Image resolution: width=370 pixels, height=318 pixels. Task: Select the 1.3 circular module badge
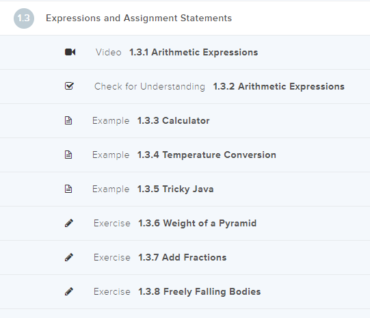[x=24, y=18]
